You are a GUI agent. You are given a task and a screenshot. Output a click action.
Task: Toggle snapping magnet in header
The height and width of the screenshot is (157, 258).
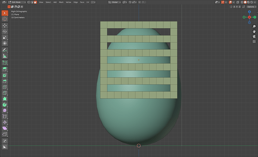tap(130, 2)
